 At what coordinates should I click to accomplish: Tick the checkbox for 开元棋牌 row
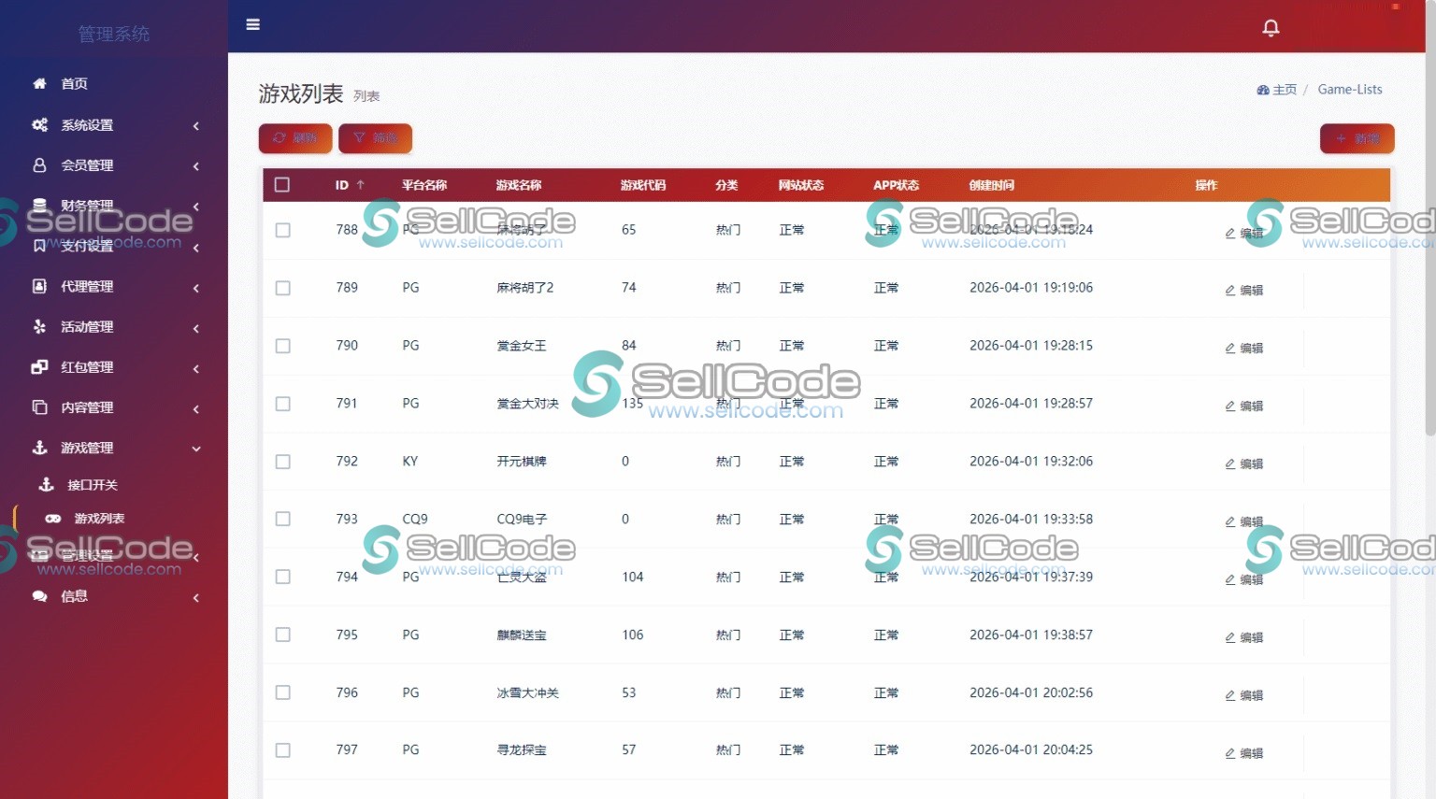[x=282, y=462]
